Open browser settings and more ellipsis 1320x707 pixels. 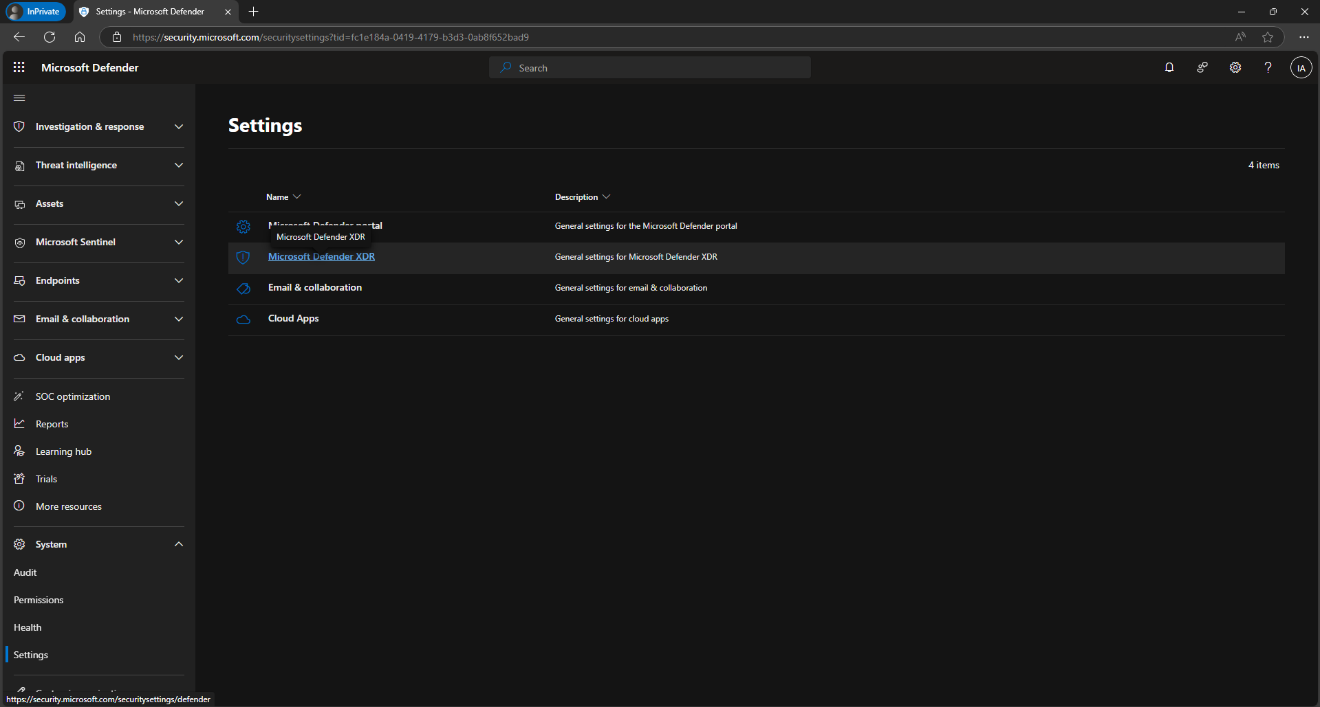pyautogui.click(x=1304, y=37)
